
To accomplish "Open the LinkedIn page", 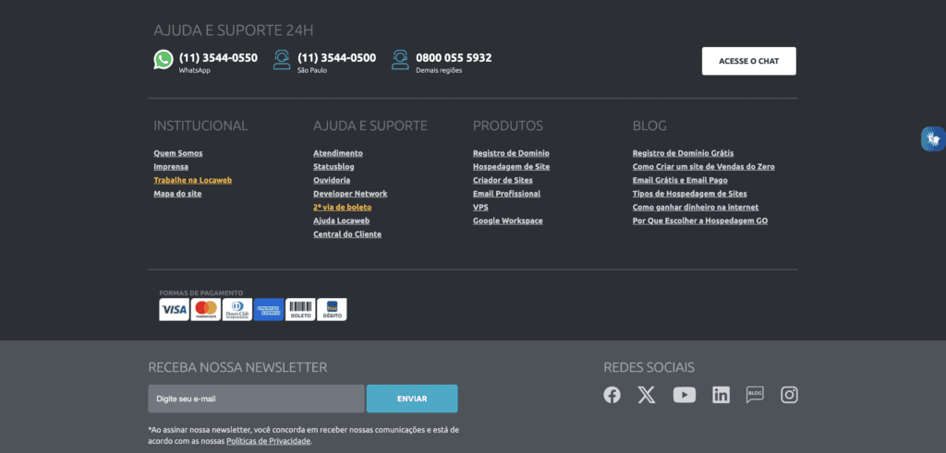I will click(721, 395).
